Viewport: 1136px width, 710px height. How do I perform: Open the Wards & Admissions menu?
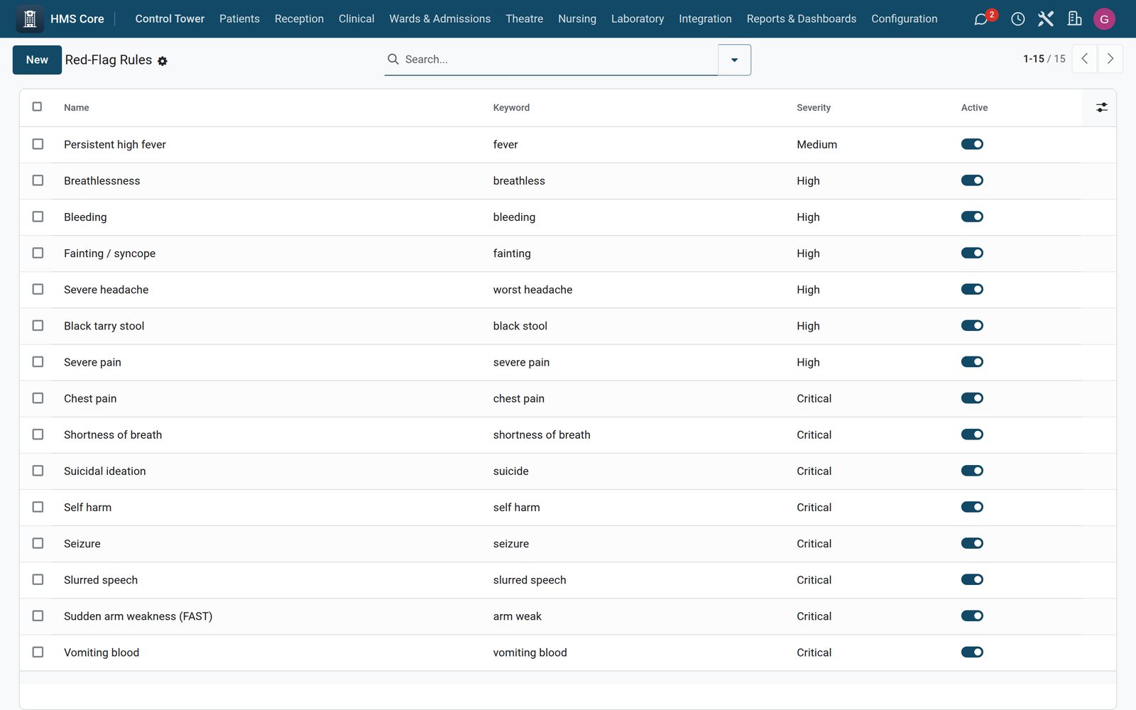[x=439, y=19]
